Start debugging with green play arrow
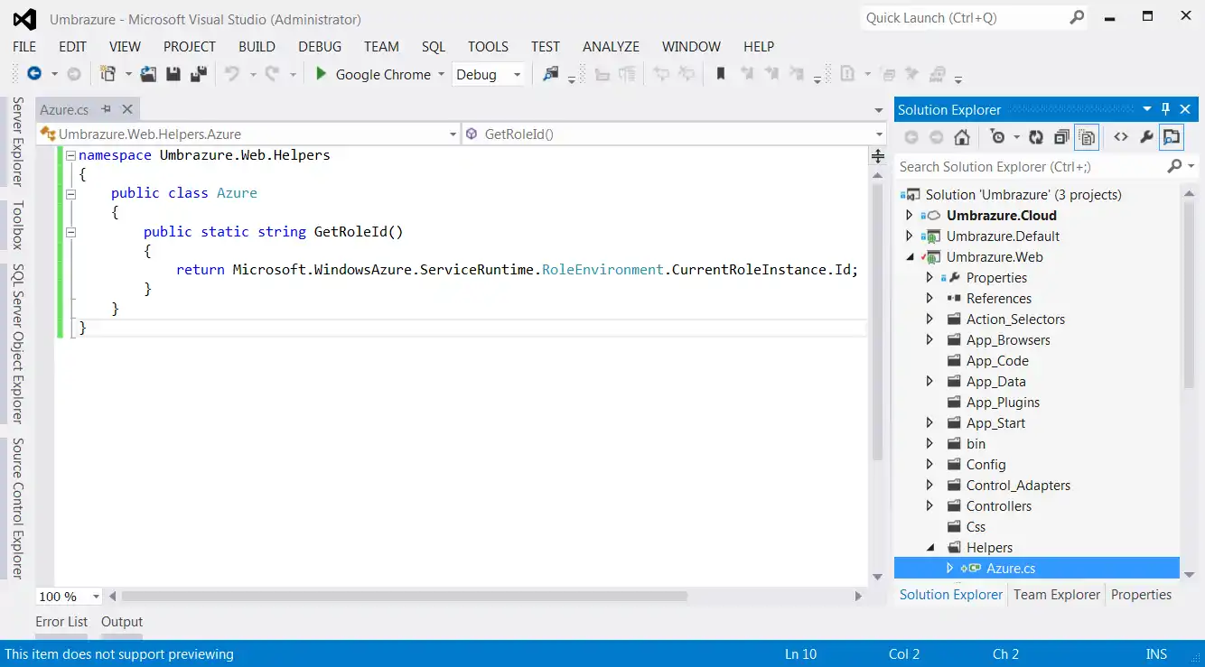The image size is (1205, 667). (x=321, y=74)
